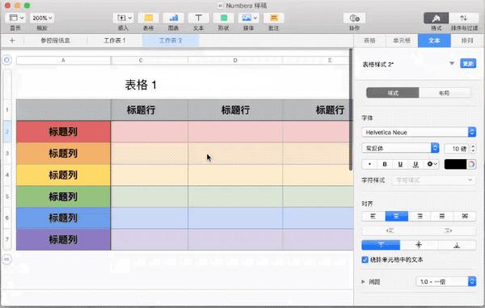Open the 1.0 - 一倍 line spacing dropdown
Viewport: 485px width, 308px height.
[x=446, y=281]
